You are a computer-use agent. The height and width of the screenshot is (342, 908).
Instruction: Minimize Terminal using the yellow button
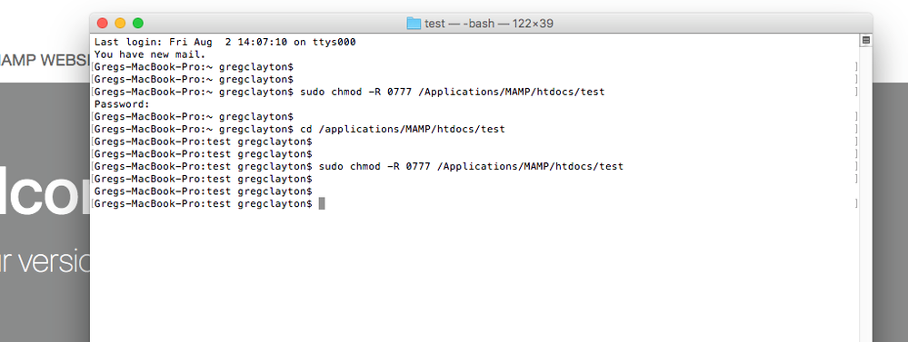(x=120, y=23)
